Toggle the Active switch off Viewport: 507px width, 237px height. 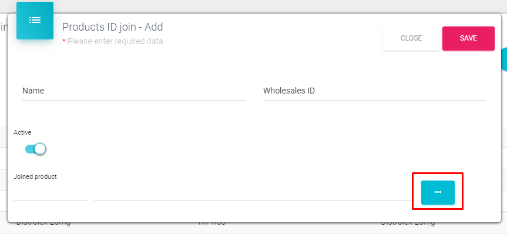pos(36,149)
